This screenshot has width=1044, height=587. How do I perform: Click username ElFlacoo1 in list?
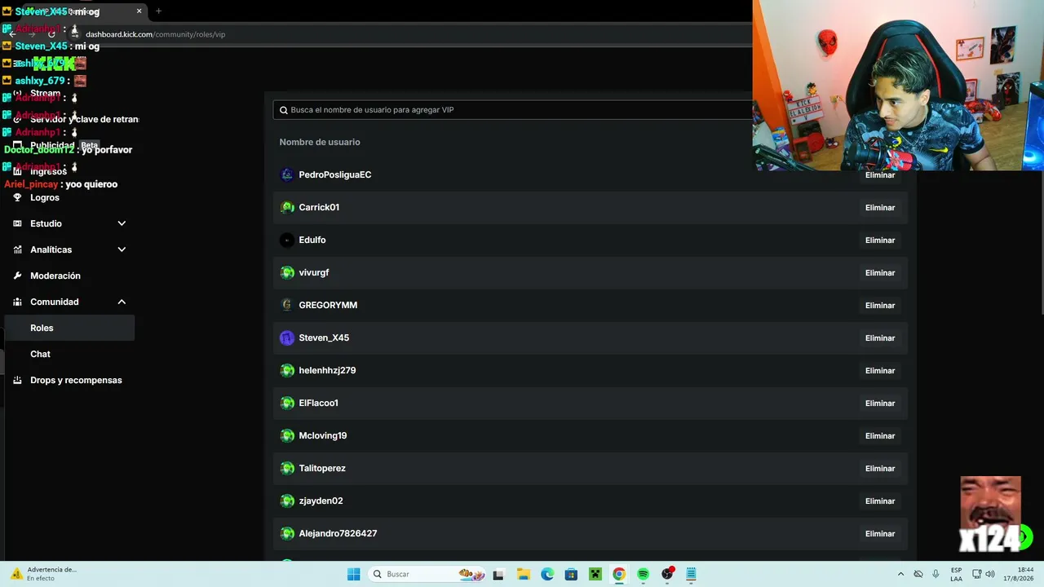(319, 403)
